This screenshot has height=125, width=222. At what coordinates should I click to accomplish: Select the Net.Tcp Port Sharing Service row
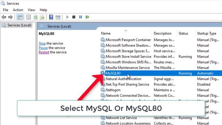click(x=161, y=84)
